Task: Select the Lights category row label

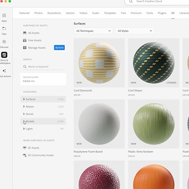Action: [29, 129]
